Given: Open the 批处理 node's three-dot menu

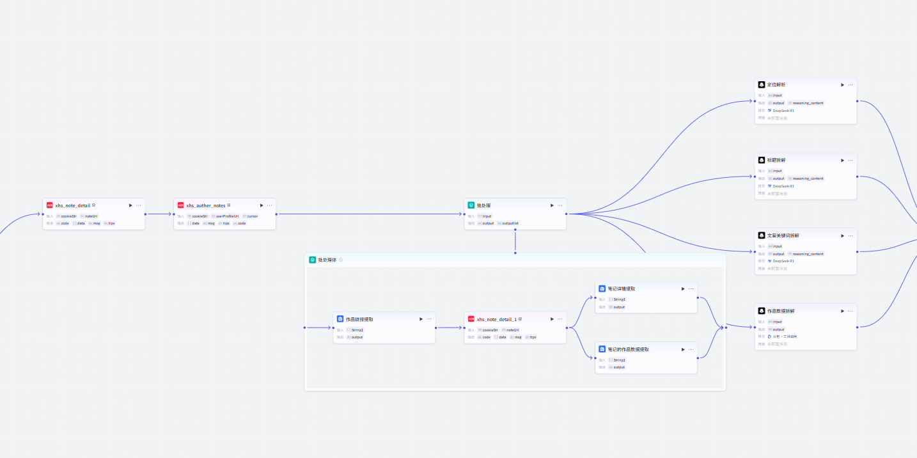Looking at the screenshot, I should [x=560, y=205].
